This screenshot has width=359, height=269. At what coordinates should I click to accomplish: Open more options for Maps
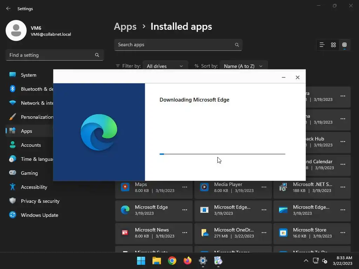pyautogui.click(x=185, y=187)
